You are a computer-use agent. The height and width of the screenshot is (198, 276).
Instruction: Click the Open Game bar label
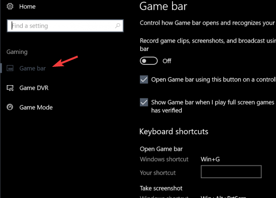[161, 149]
